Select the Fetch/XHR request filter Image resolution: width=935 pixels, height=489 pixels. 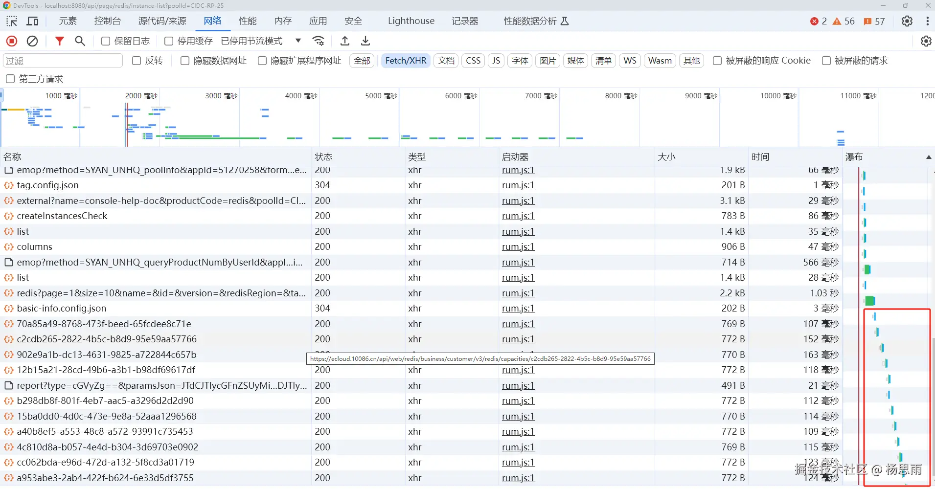point(406,60)
